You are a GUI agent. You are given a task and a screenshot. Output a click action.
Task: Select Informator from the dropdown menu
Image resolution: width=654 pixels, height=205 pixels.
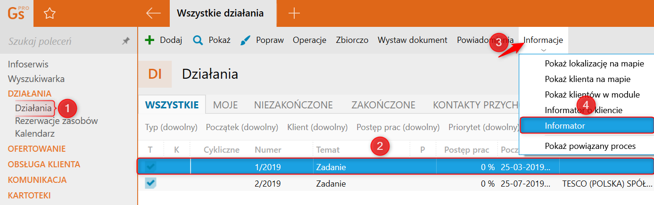[586, 126]
